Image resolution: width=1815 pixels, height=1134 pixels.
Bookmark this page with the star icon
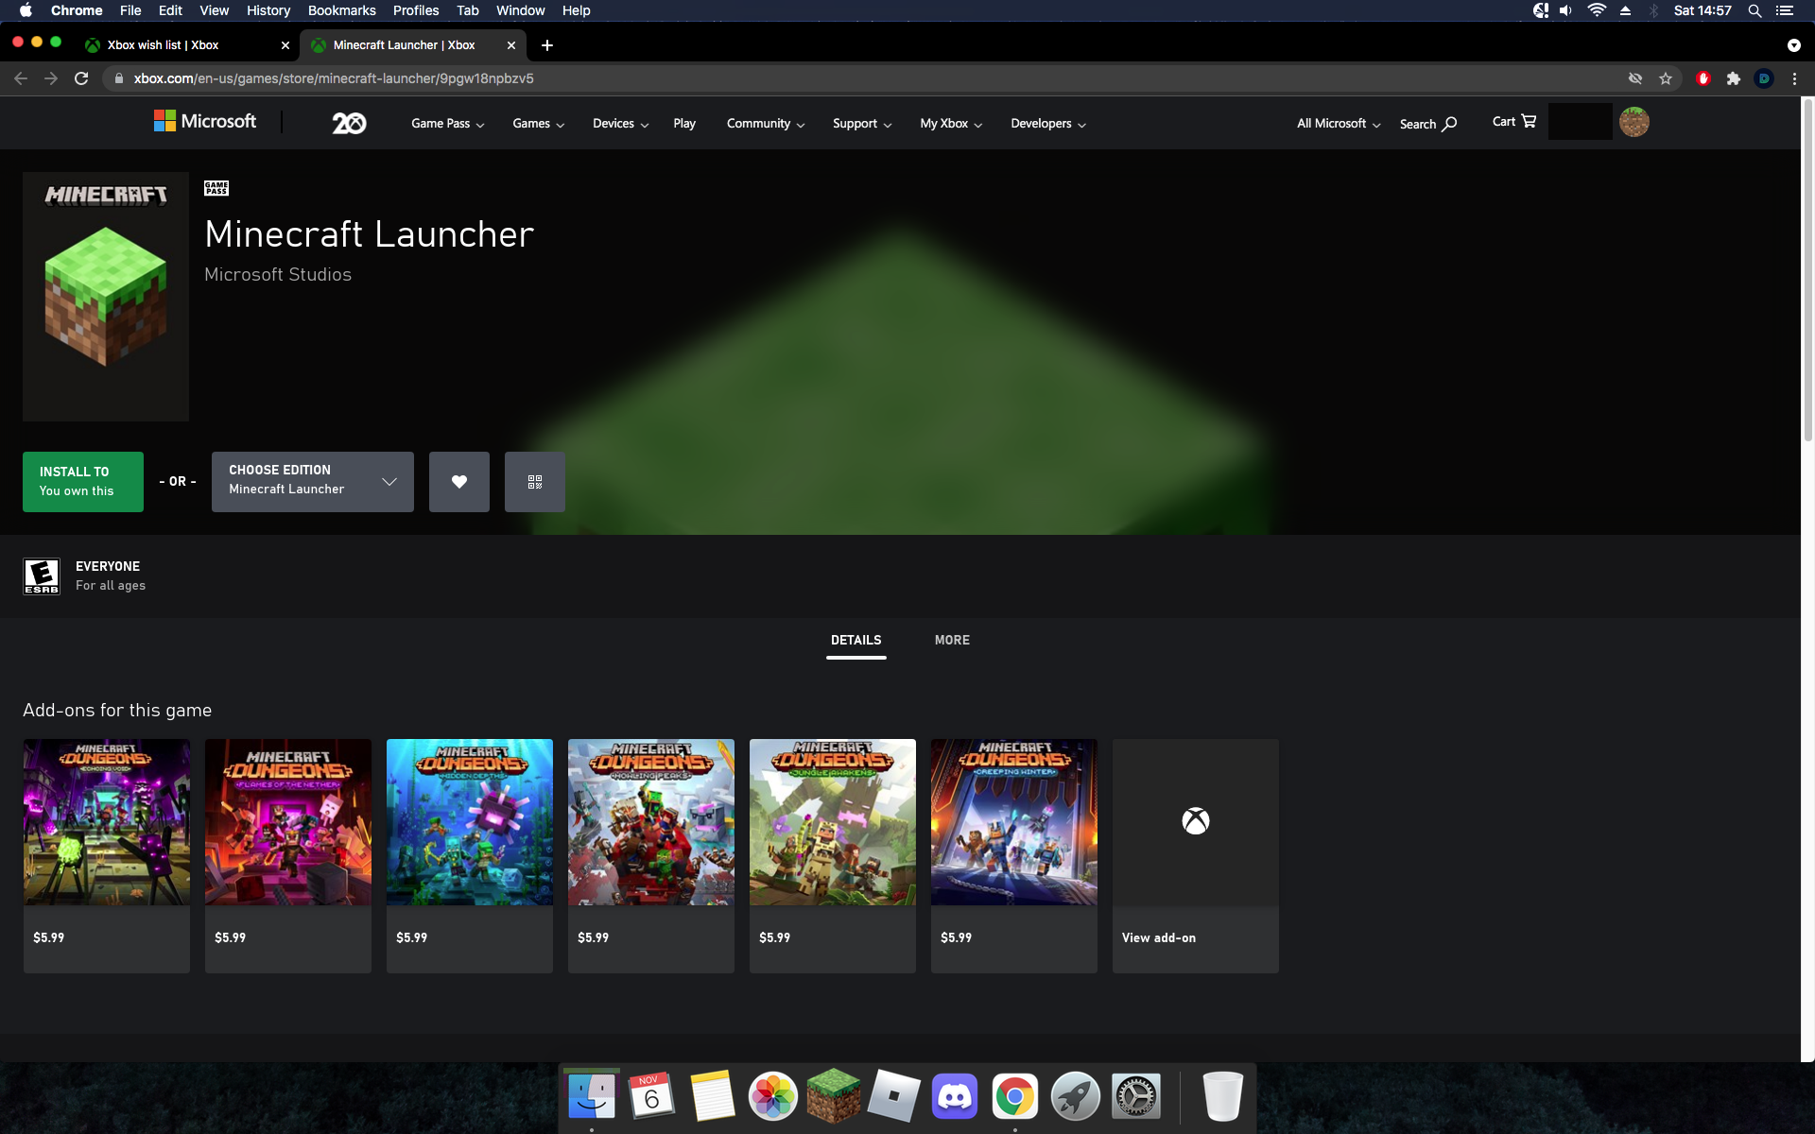[1666, 78]
